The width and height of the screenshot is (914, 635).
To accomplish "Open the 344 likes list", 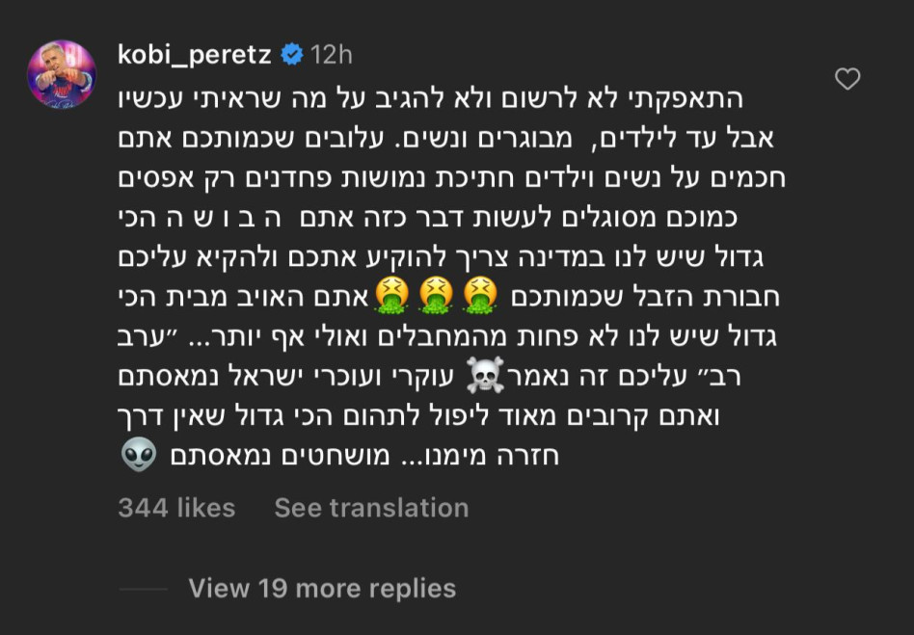I will tap(175, 507).
